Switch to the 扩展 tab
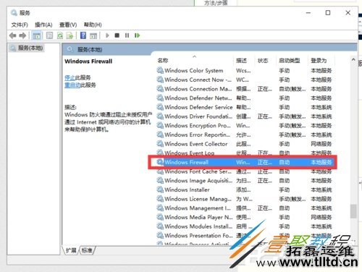Viewport: 362px width, 272px height. coord(71,250)
